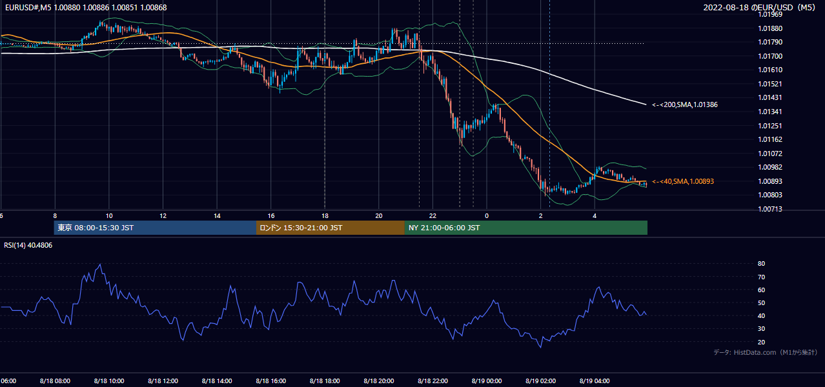
Task: Click price axis value 1.01700
Action: pyautogui.click(x=769, y=56)
